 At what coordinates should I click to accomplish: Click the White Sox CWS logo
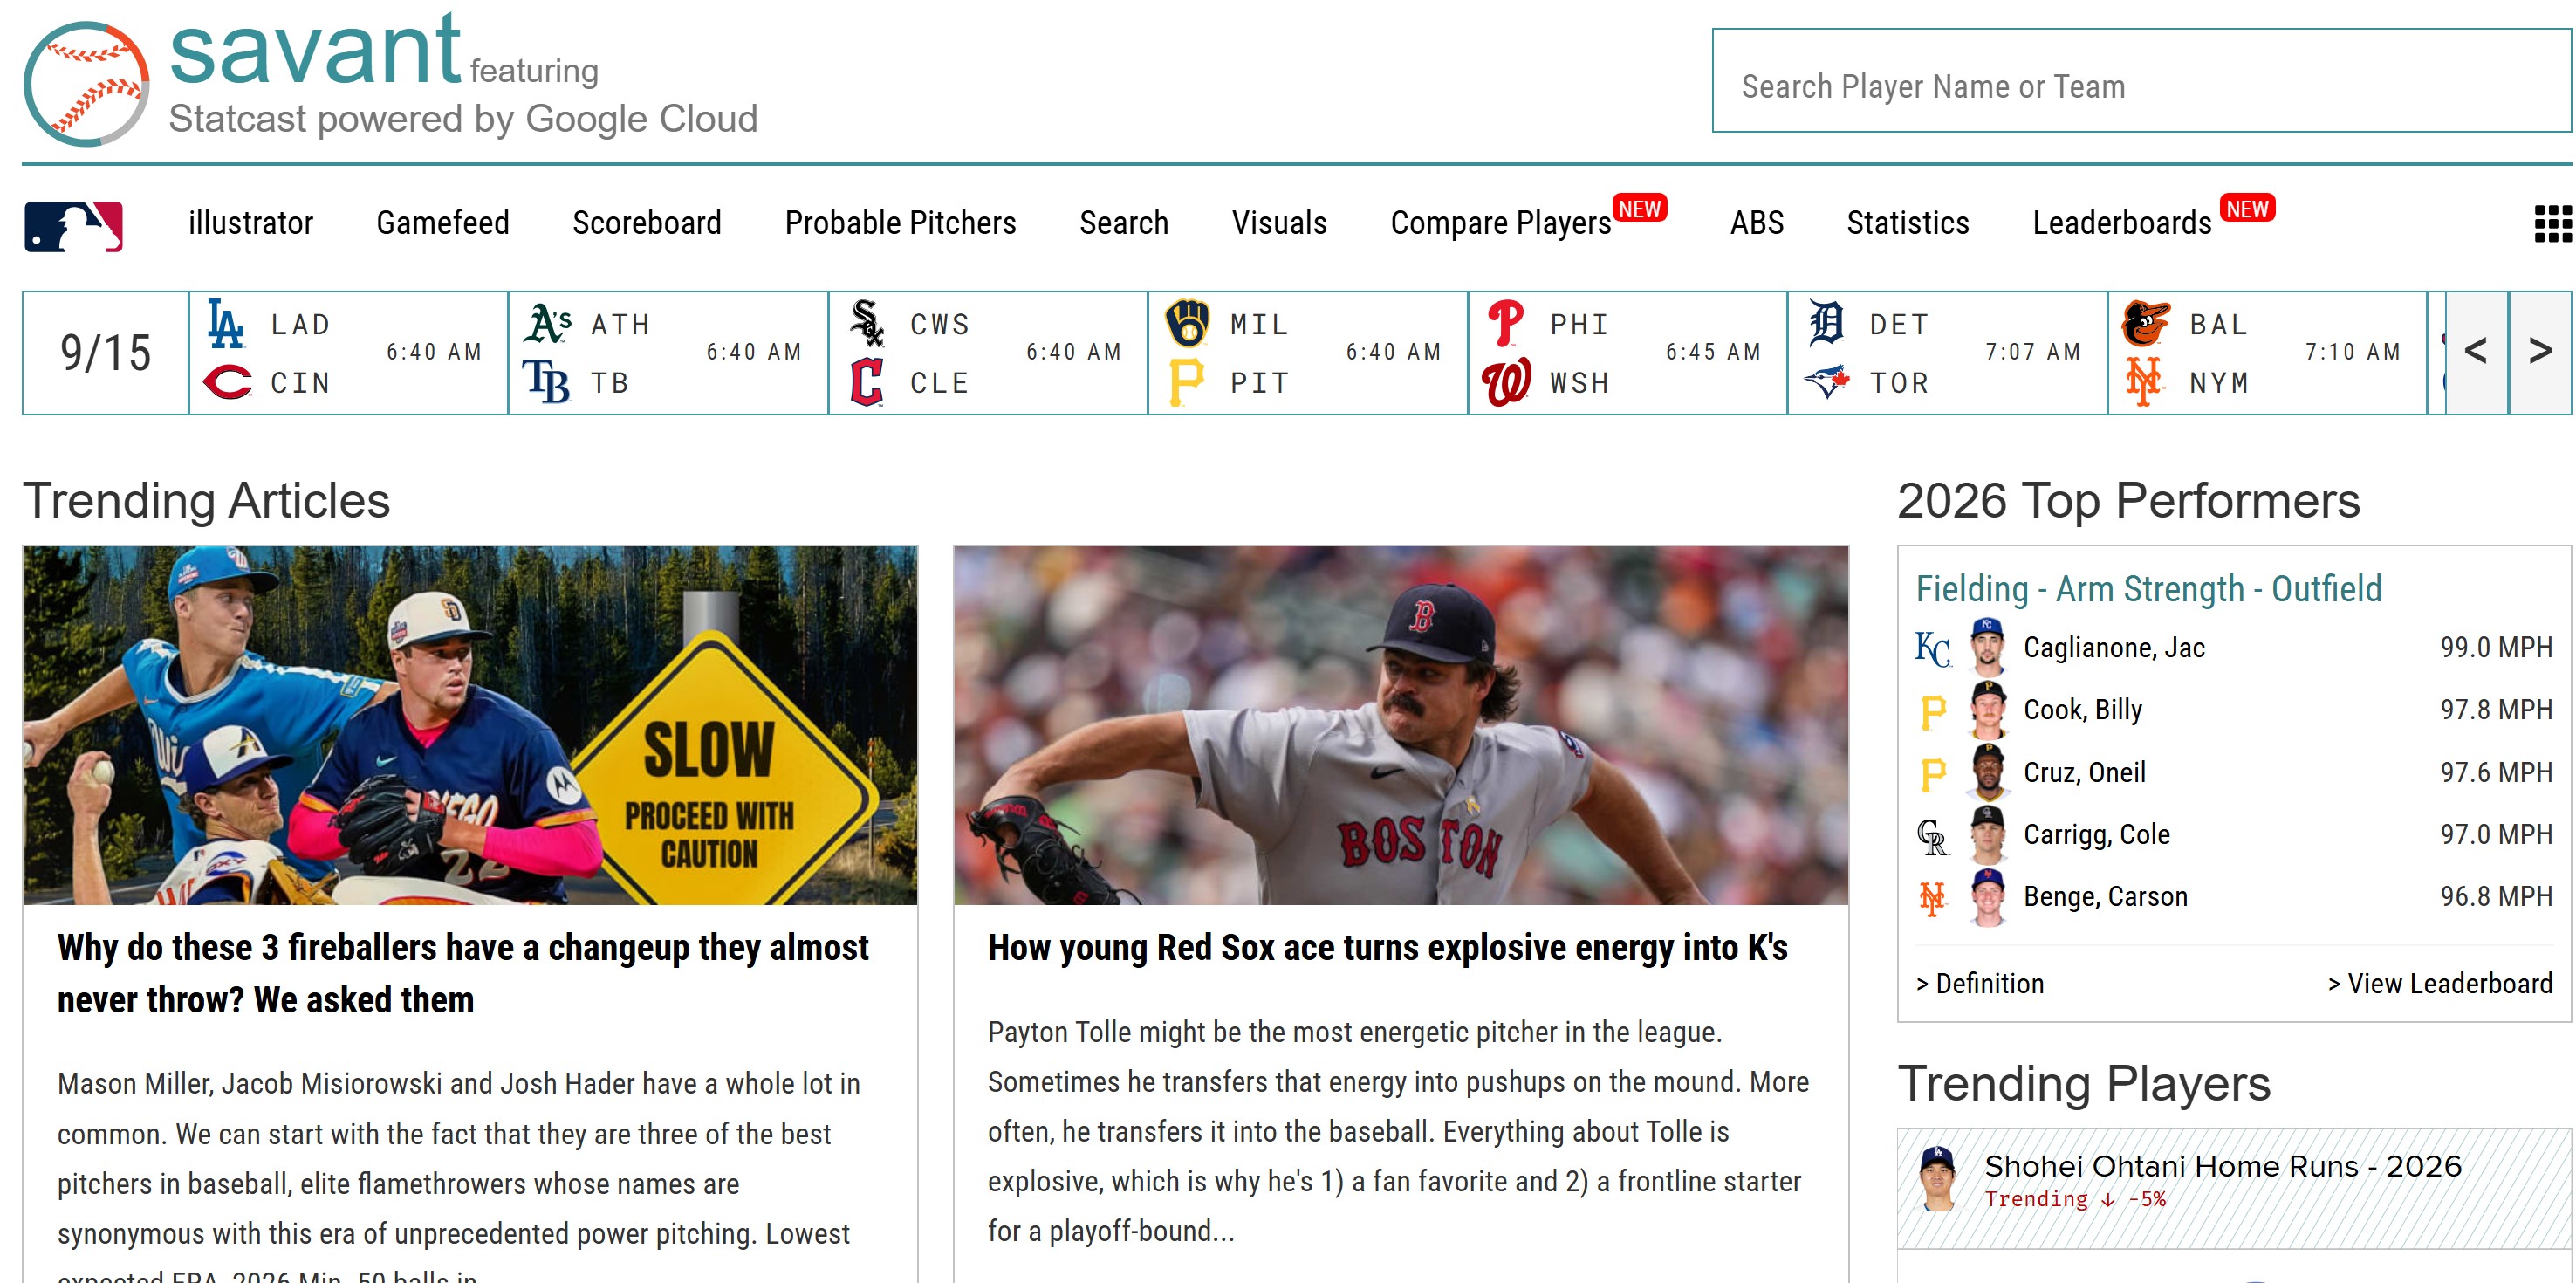click(x=866, y=324)
